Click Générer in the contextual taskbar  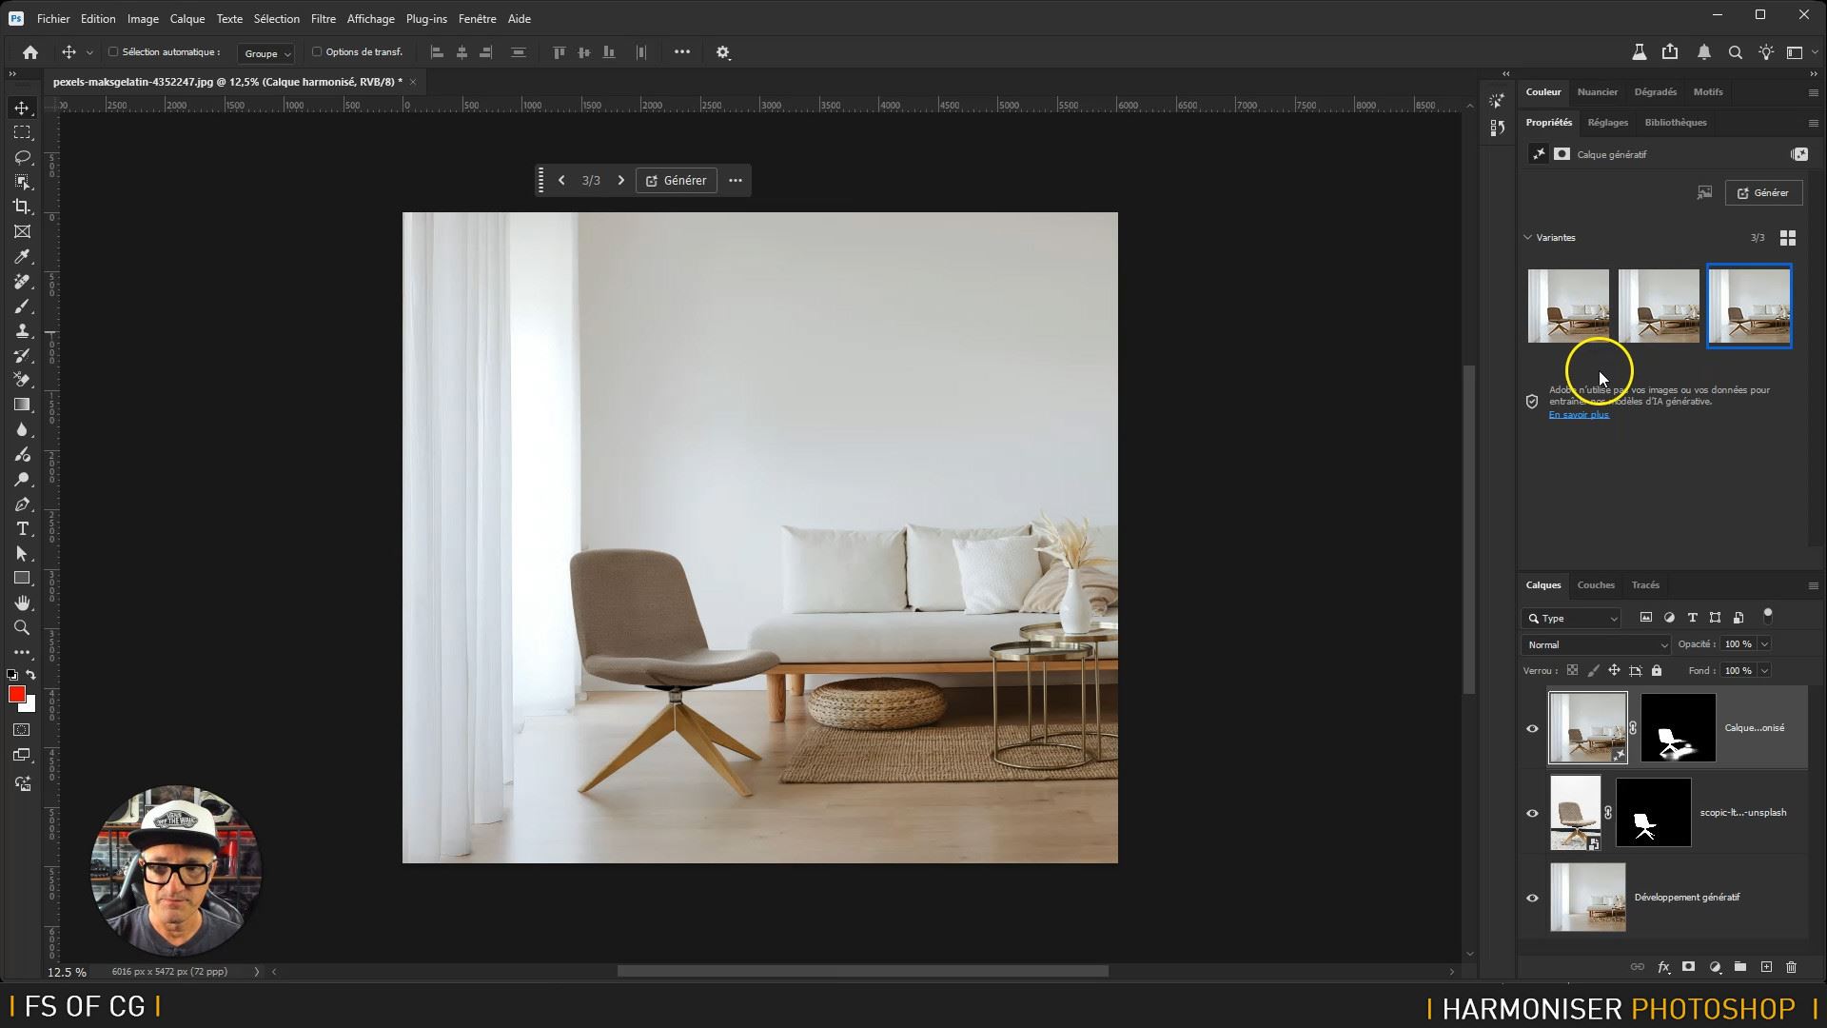[677, 181]
